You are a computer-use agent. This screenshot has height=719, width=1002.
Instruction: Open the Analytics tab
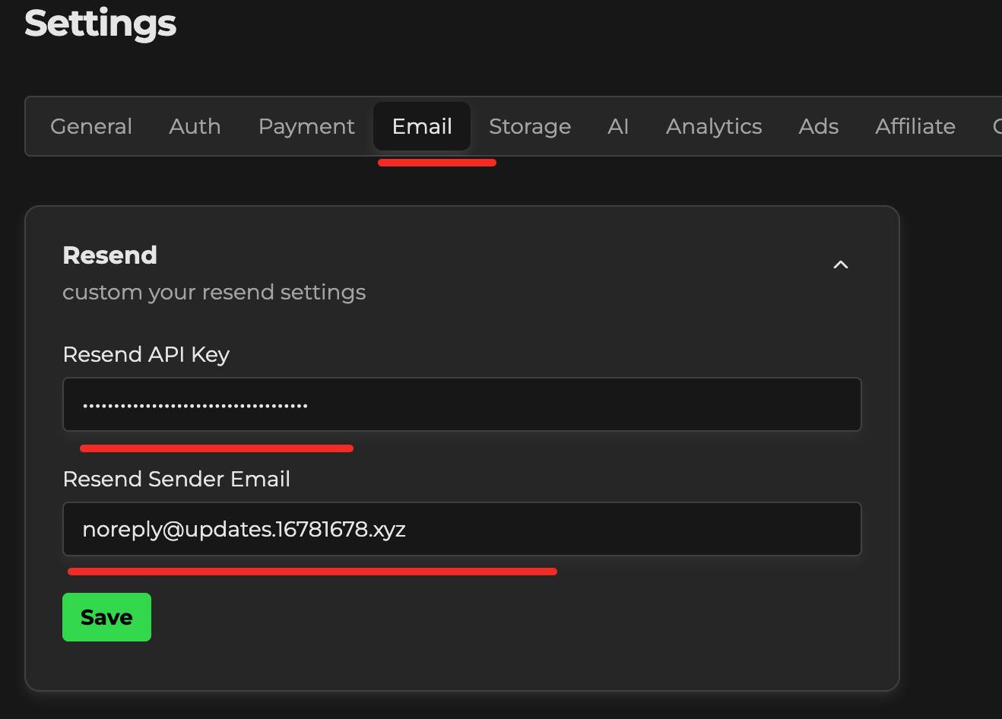pyautogui.click(x=714, y=126)
